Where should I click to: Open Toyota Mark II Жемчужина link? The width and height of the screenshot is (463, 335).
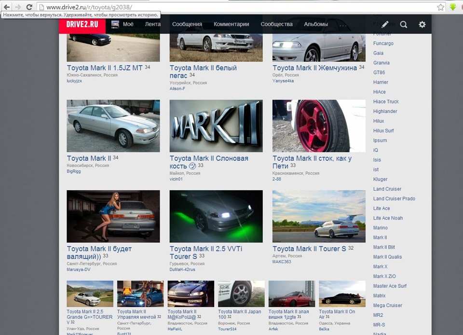[314, 68]
